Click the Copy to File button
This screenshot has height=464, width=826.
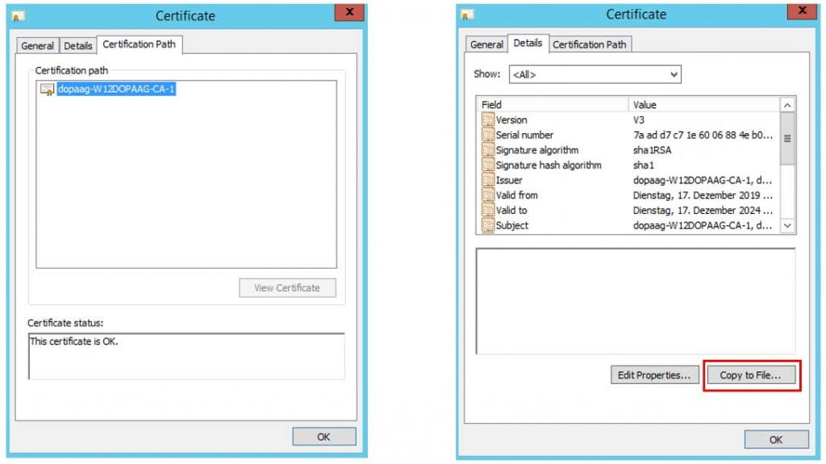pos(751,375)
